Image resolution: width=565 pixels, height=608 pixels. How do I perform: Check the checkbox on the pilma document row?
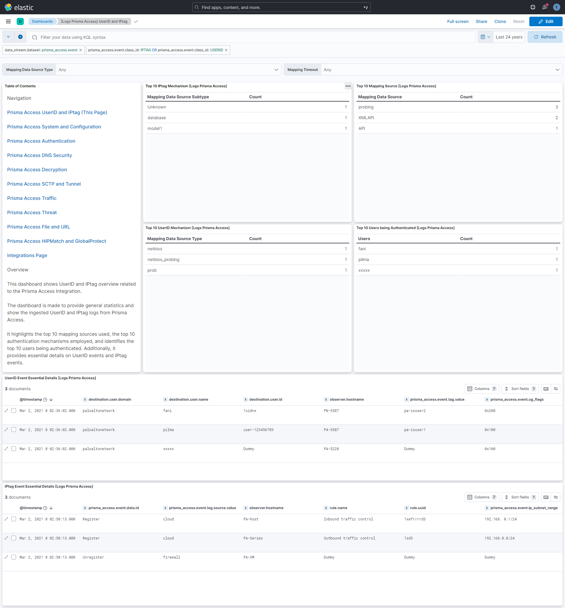14,430
